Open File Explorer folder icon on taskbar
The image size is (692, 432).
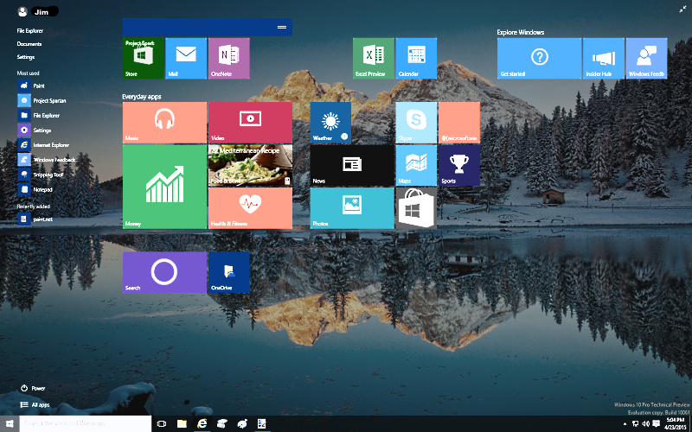(x=182, y=423)
